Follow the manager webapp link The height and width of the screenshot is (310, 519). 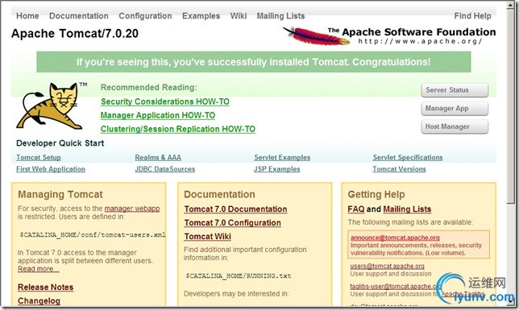coord(132,209)
